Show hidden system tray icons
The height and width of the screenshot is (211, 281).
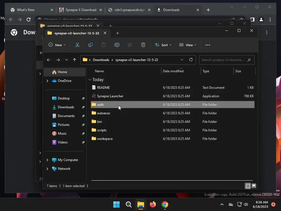coord(222,204)
